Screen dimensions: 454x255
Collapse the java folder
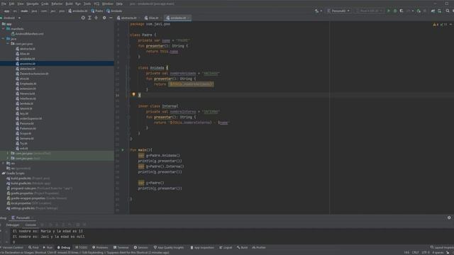[x=3, y=39]
